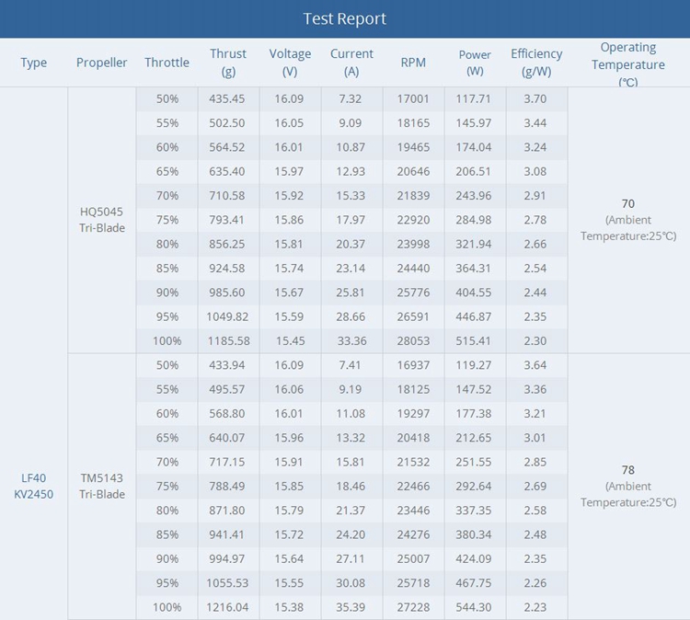Select the current value 35.39
This screenshot has width=690, height=620.
(351, 607)
